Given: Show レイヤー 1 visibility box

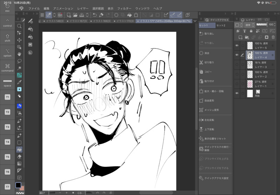Looking at the screenshot, I should pyautogui.click(x=237, y=84).
